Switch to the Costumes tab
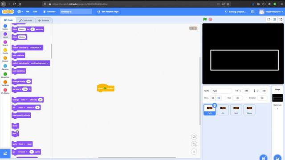The image size is (285, 160). (26, 20)
